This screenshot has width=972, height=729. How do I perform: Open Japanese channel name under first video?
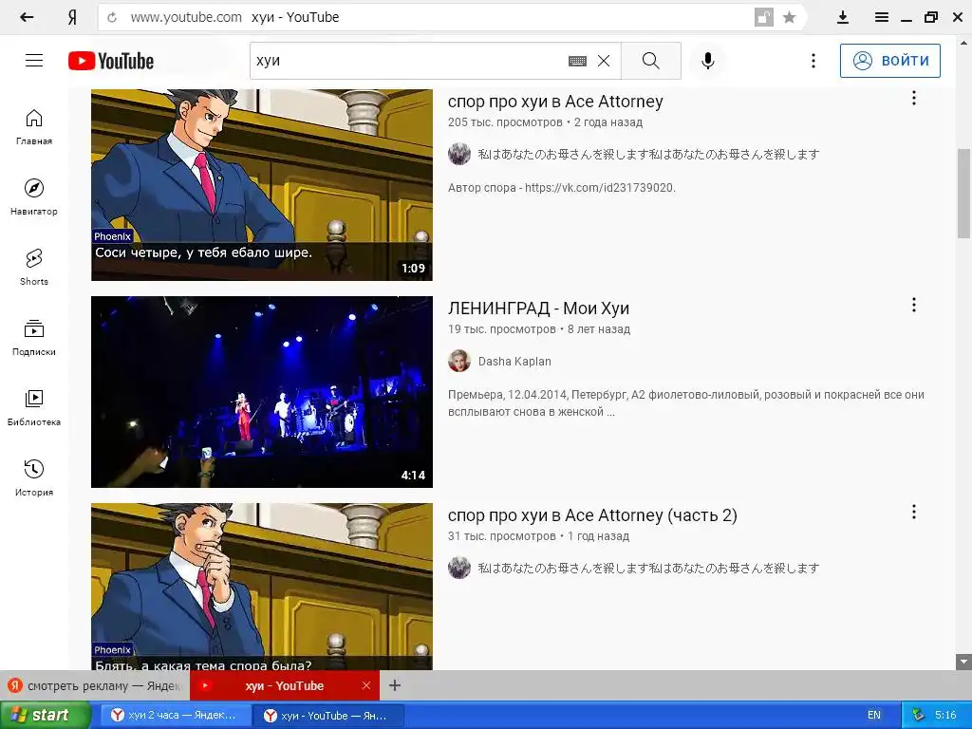click(x=648, y=155)
